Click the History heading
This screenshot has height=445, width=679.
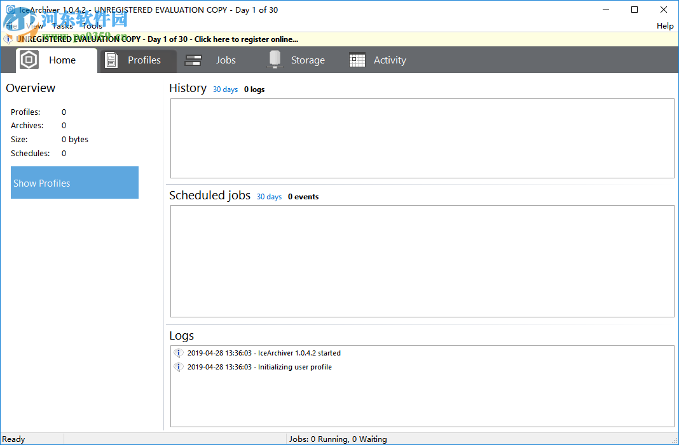pos(188,88)
